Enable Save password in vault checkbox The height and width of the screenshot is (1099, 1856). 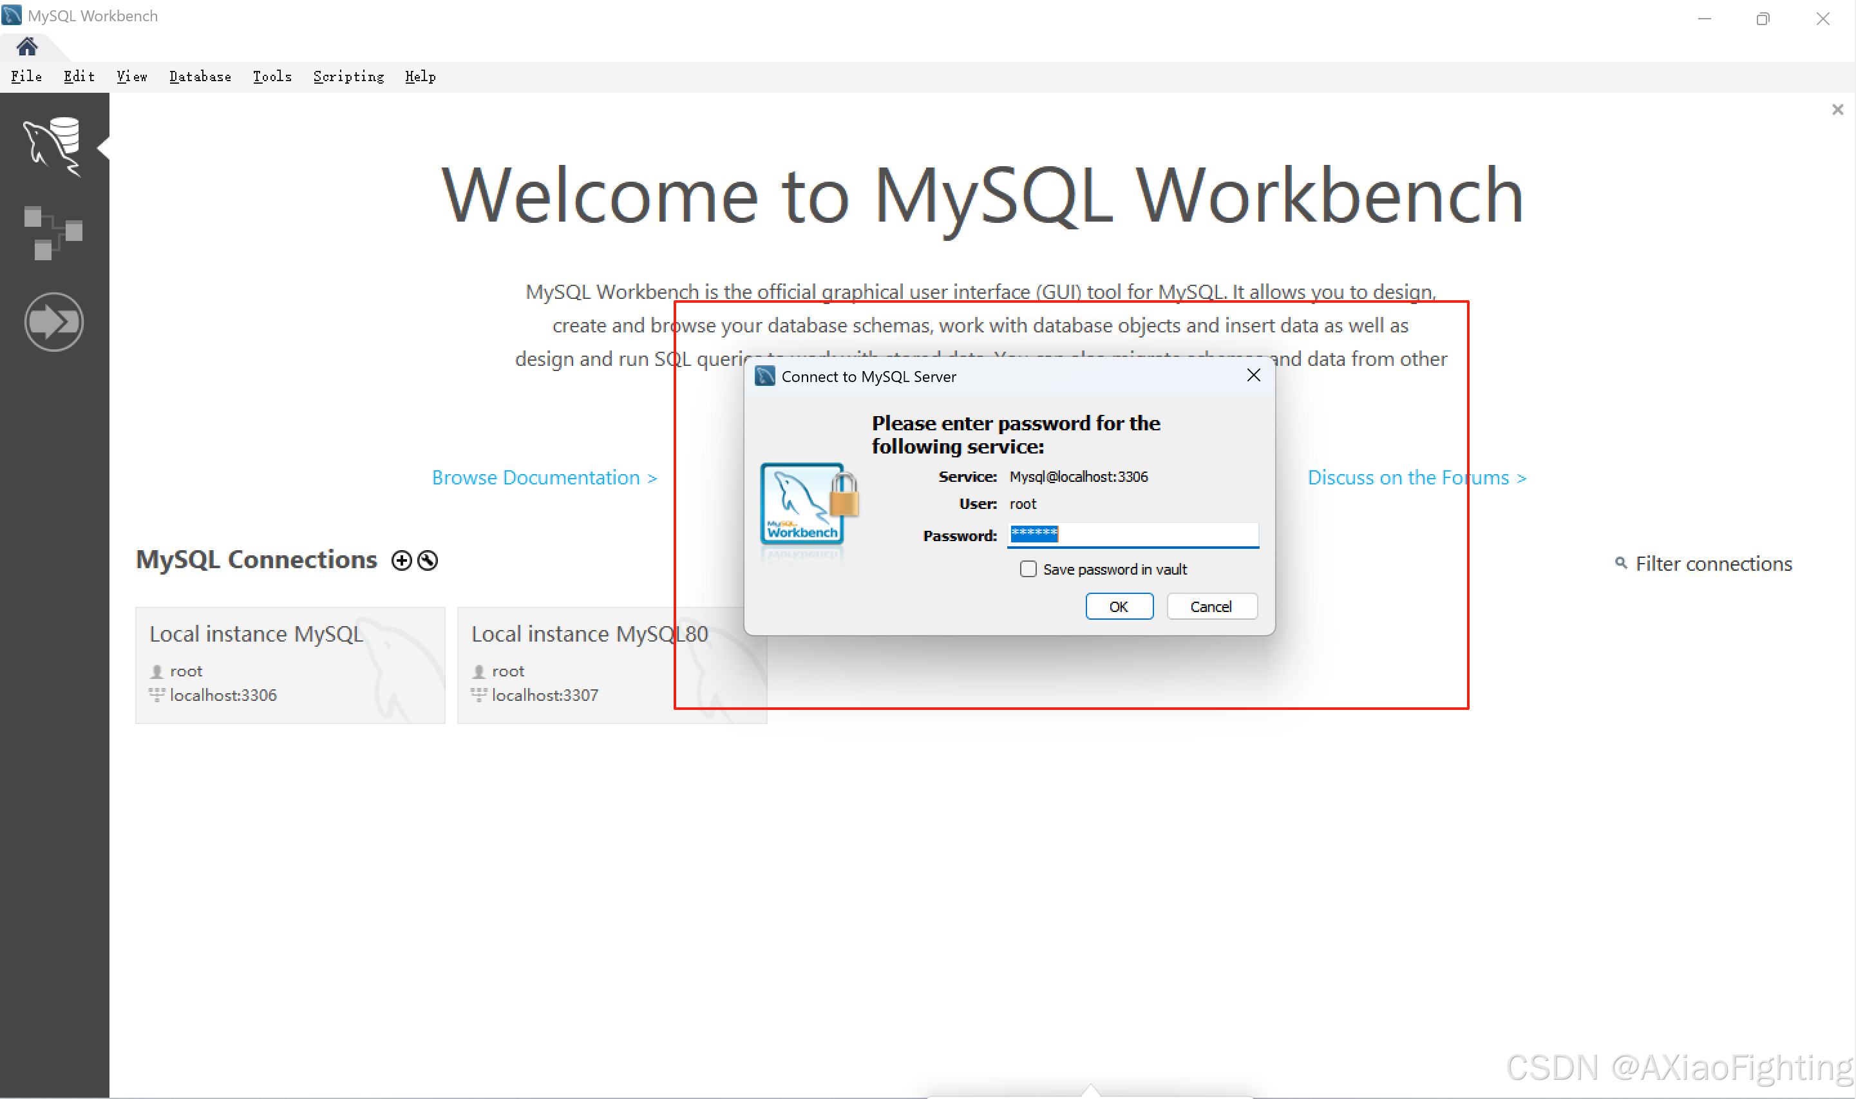(x=1028, y=569)
